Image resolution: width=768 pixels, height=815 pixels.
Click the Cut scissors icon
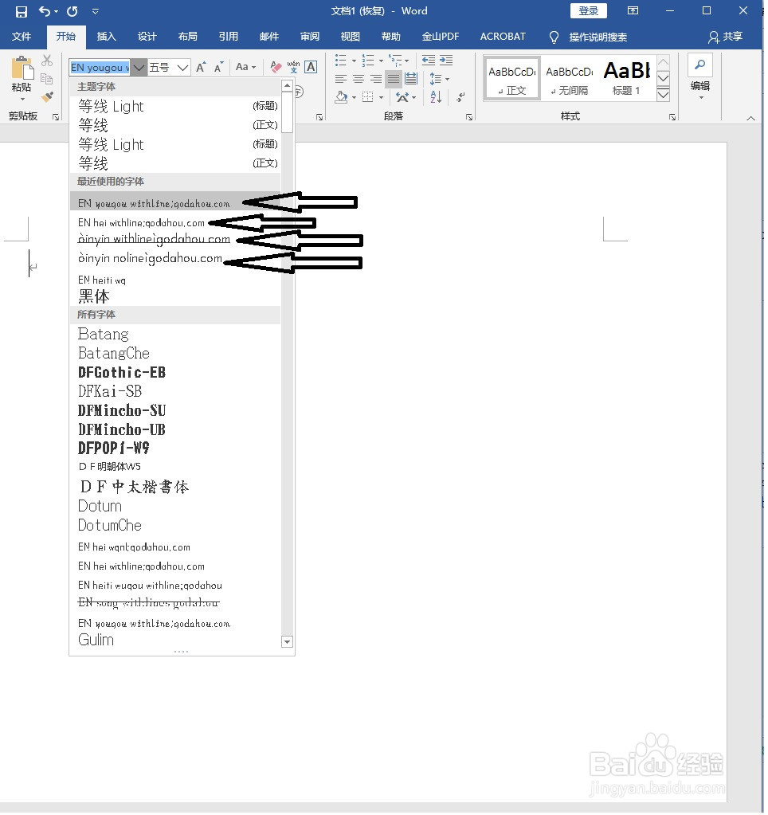[47, 61]
